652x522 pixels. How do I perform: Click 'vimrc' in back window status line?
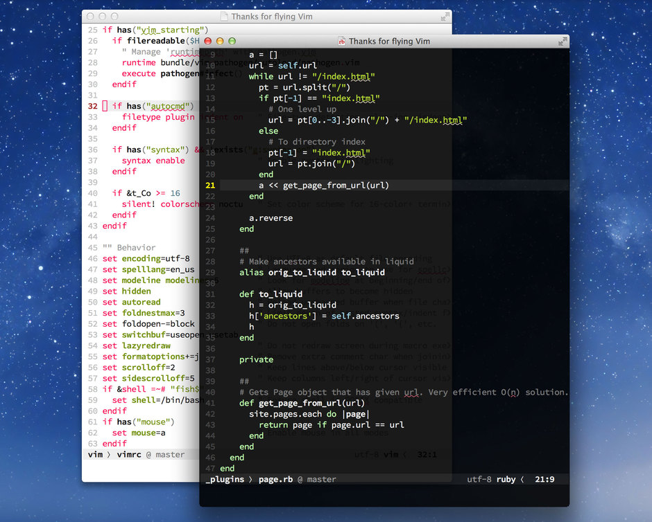click(x=129, y=454)
